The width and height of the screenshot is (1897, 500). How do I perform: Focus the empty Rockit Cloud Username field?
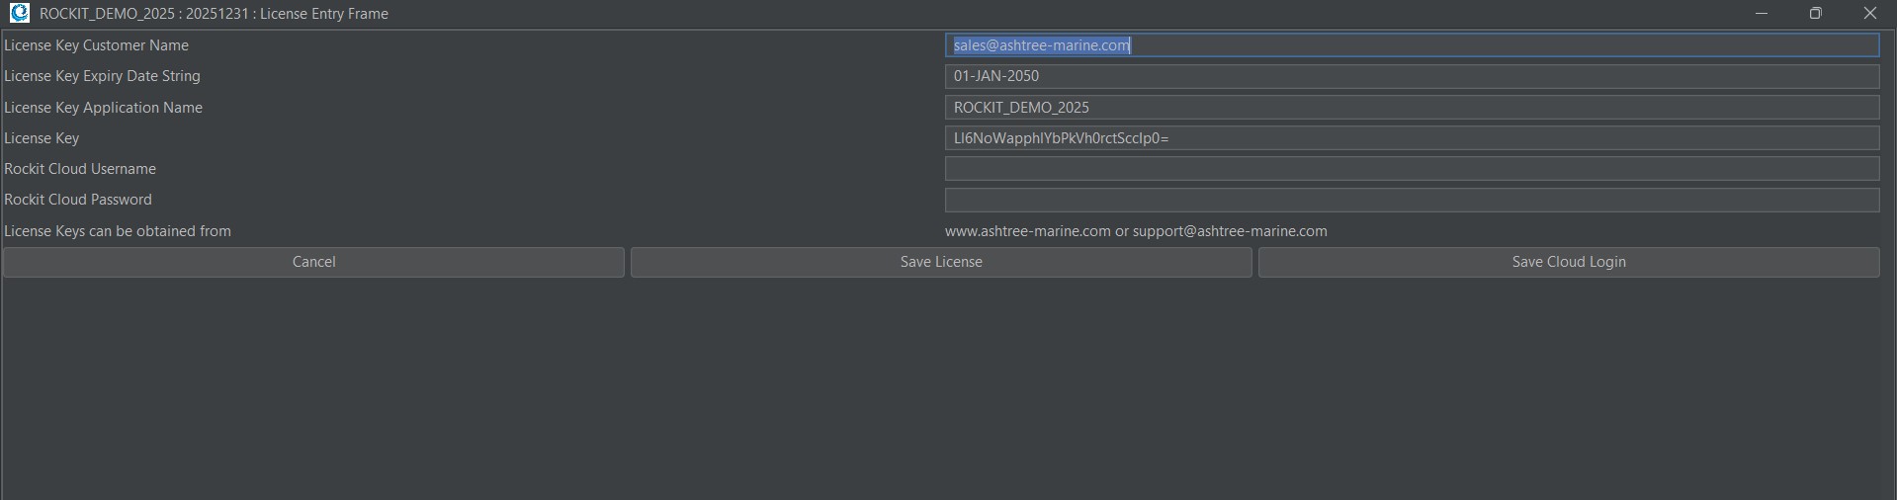(x=1411, y=169)
